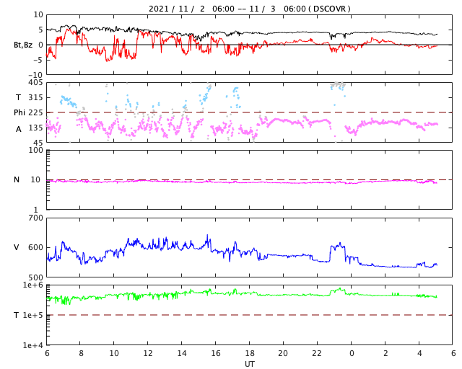Image resolution: width=462 pixels, height=369 pixels.
Task: Click the light blue Phi points near 7 UT
Action: 68,101
